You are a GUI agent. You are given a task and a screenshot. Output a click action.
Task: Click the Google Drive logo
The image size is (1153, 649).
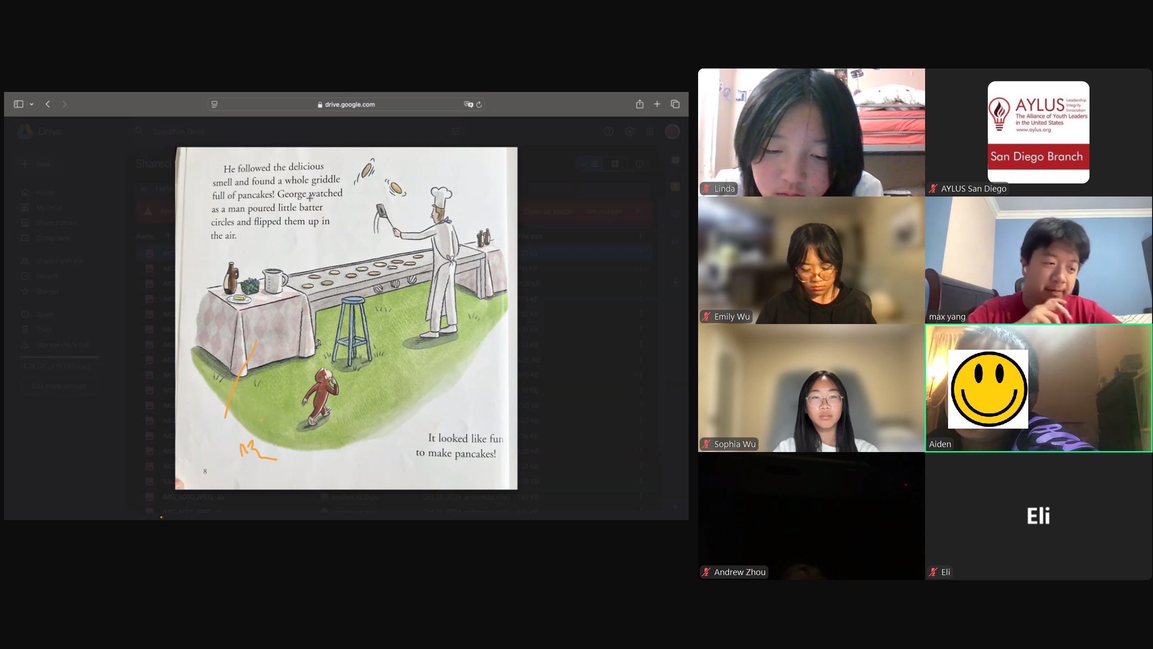click(x=25, y=131)
